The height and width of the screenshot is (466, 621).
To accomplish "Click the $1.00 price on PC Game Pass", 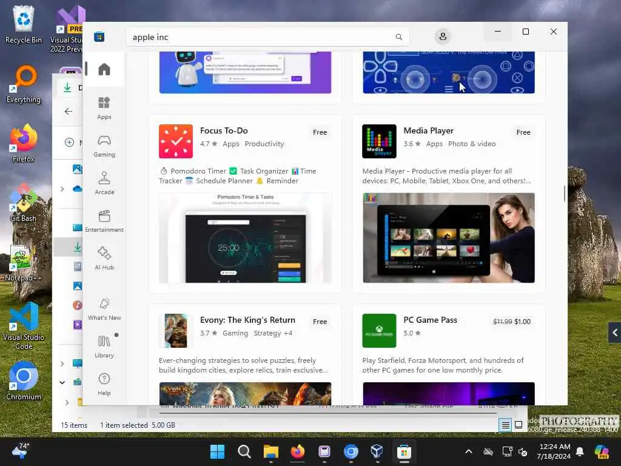I will [x=522, y=322].
